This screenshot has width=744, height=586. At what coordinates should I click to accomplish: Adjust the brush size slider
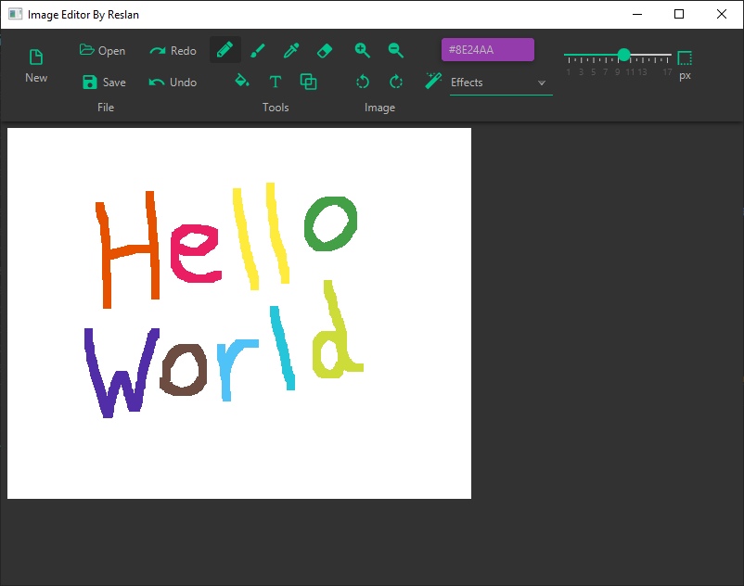(x=623, y=55)
